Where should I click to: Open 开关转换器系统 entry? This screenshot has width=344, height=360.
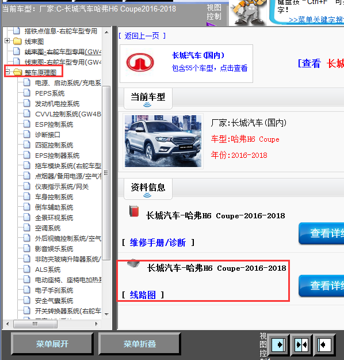pos(68,311)
